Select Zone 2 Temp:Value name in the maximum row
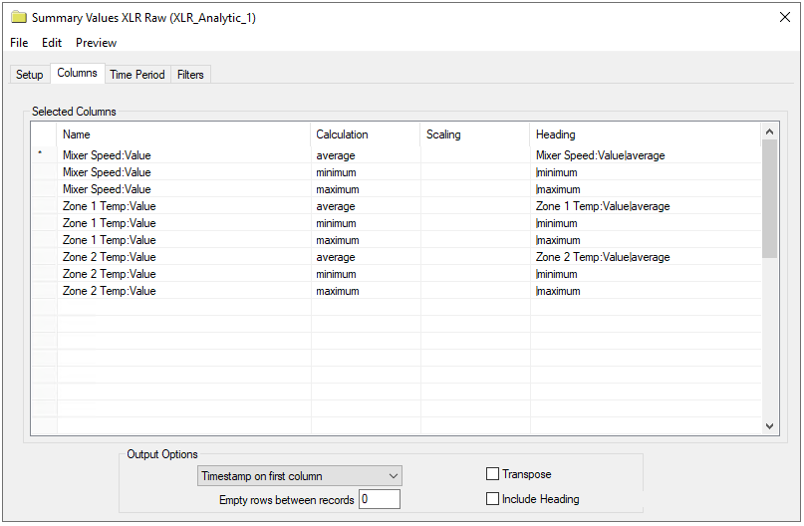The width and height of the screenshot is (804, 526). (110, 291)
